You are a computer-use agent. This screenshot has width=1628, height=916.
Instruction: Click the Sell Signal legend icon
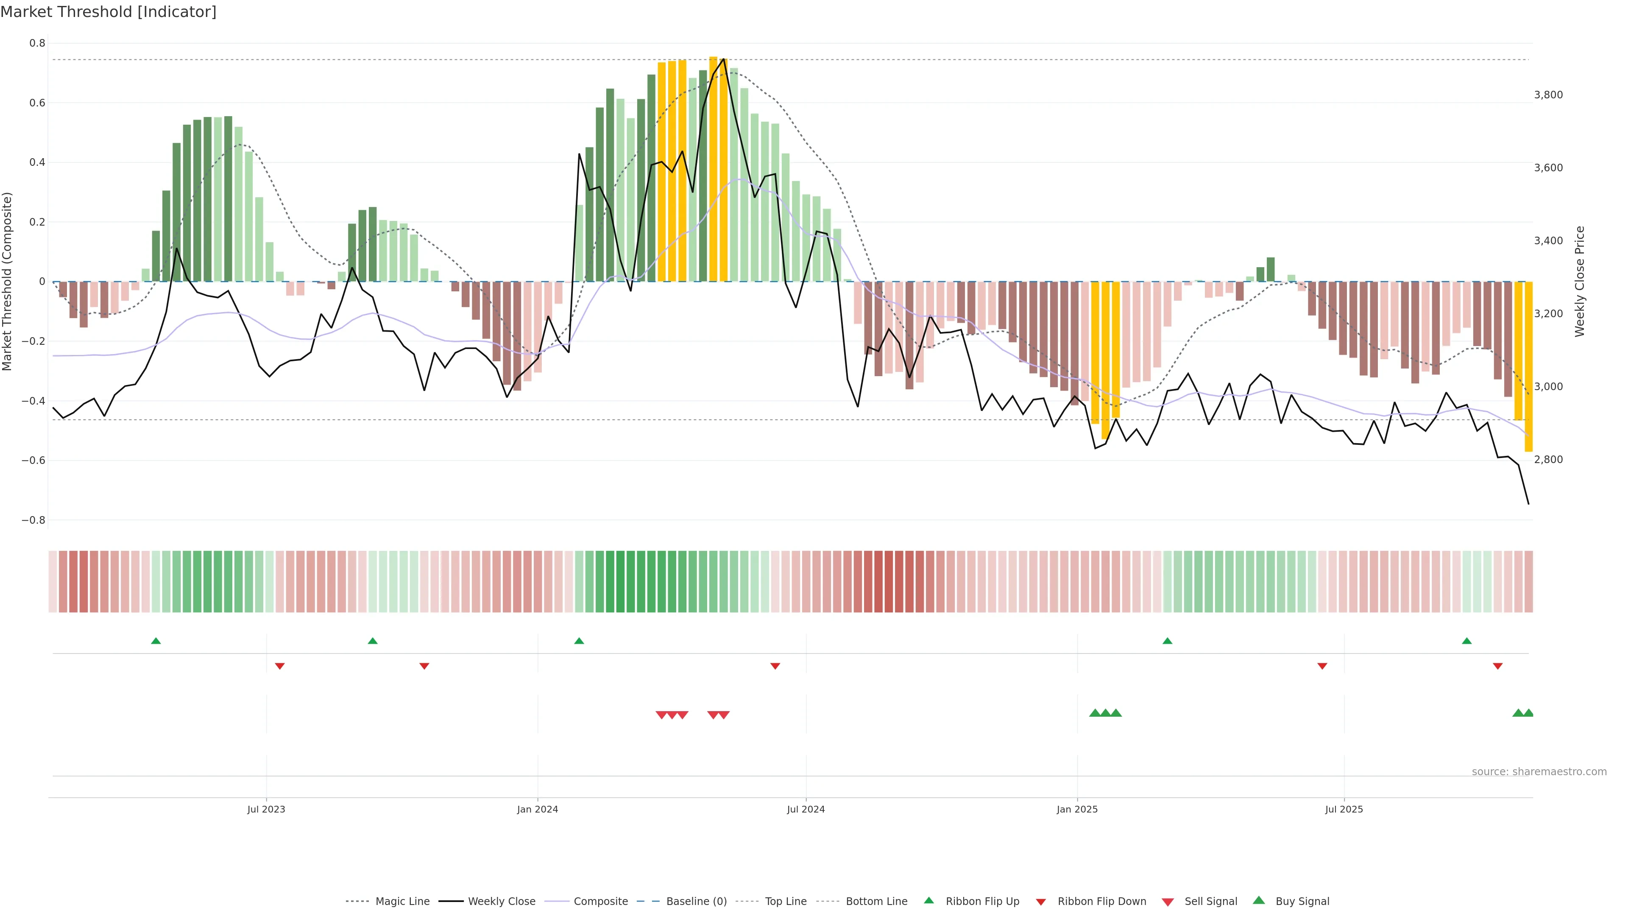tap(1168, 902)
